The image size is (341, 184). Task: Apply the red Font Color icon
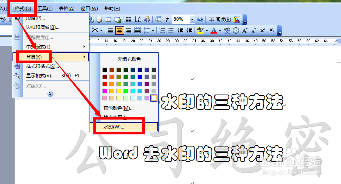click(214, 30)
